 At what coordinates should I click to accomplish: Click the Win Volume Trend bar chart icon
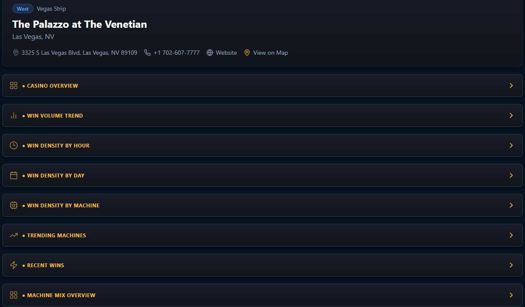[14, 115]
